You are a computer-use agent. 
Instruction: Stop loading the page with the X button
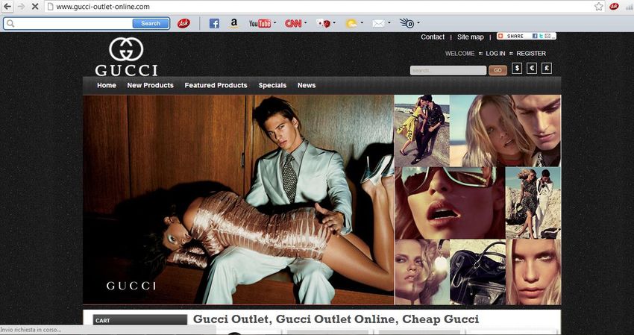click(35, 7)
